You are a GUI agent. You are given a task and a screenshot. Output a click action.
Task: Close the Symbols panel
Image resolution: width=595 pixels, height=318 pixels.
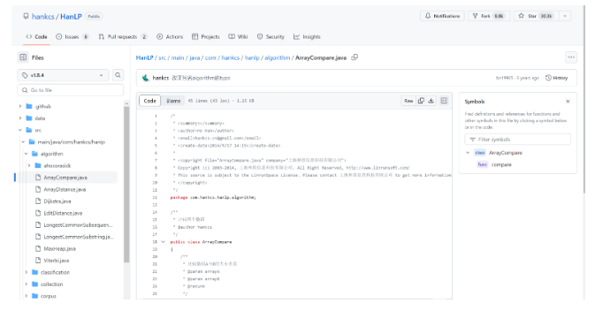point(568,102)
